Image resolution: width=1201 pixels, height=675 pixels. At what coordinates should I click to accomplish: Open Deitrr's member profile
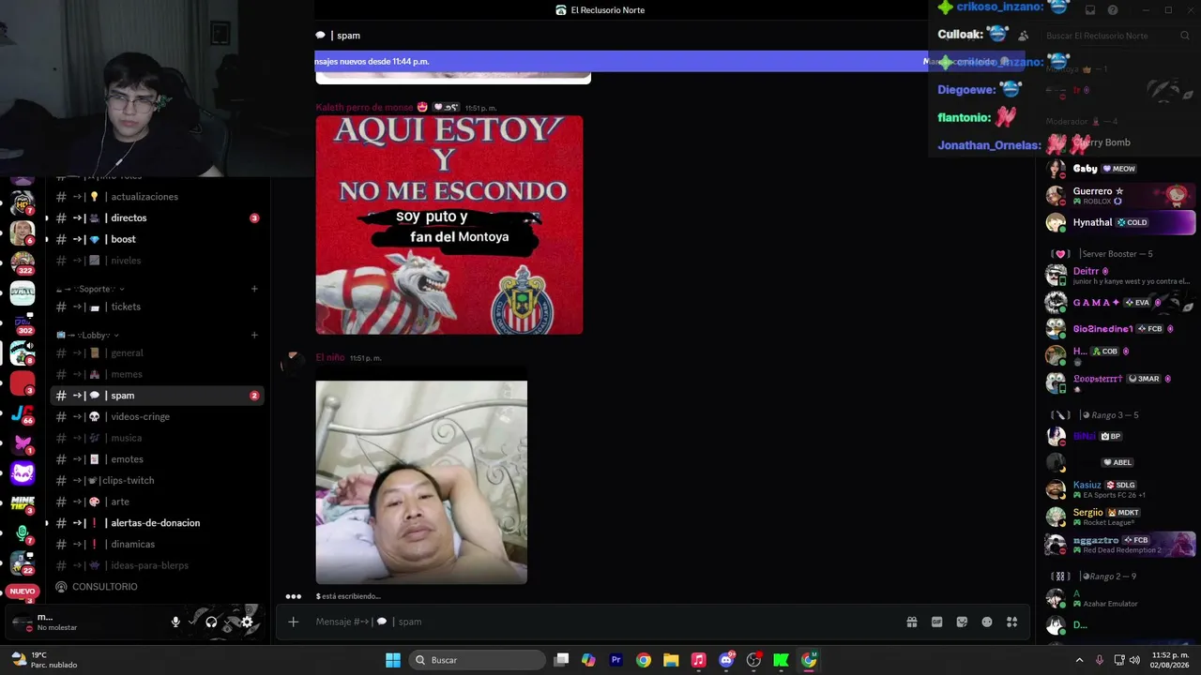[x=1120, y=276]
